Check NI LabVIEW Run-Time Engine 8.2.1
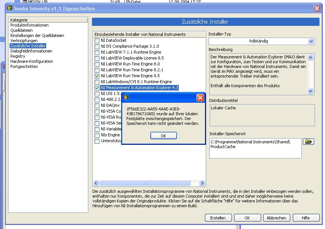The height and width of the screenshot is (229, 325). click(97, 70)
